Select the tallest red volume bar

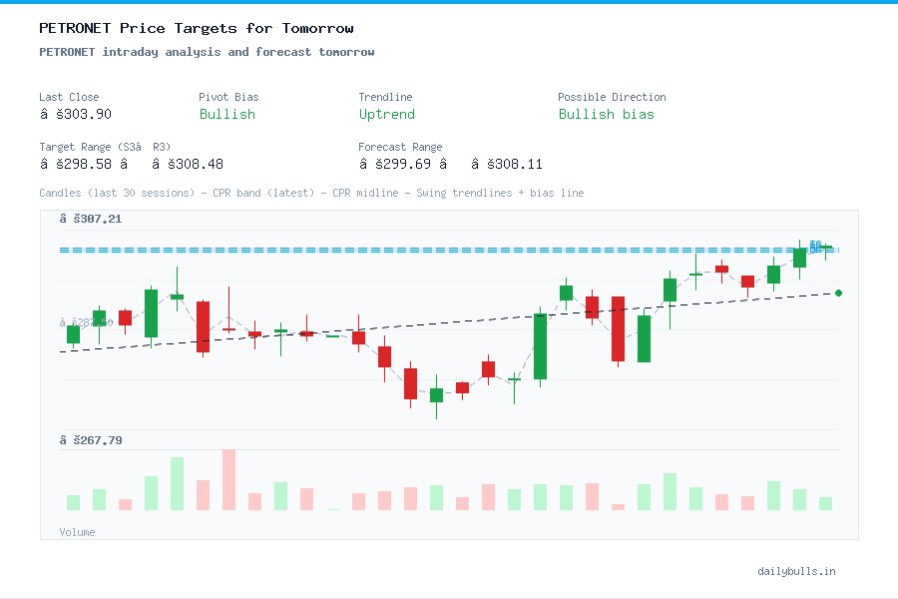[x=228, y=481]
